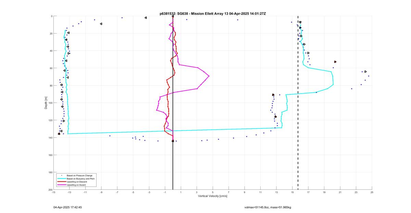Viewport: 411px width, 213px height.
Task: Select the 'Vertical Velocity [cm/s]' x-axis label
Action: [x=212, y=196]
